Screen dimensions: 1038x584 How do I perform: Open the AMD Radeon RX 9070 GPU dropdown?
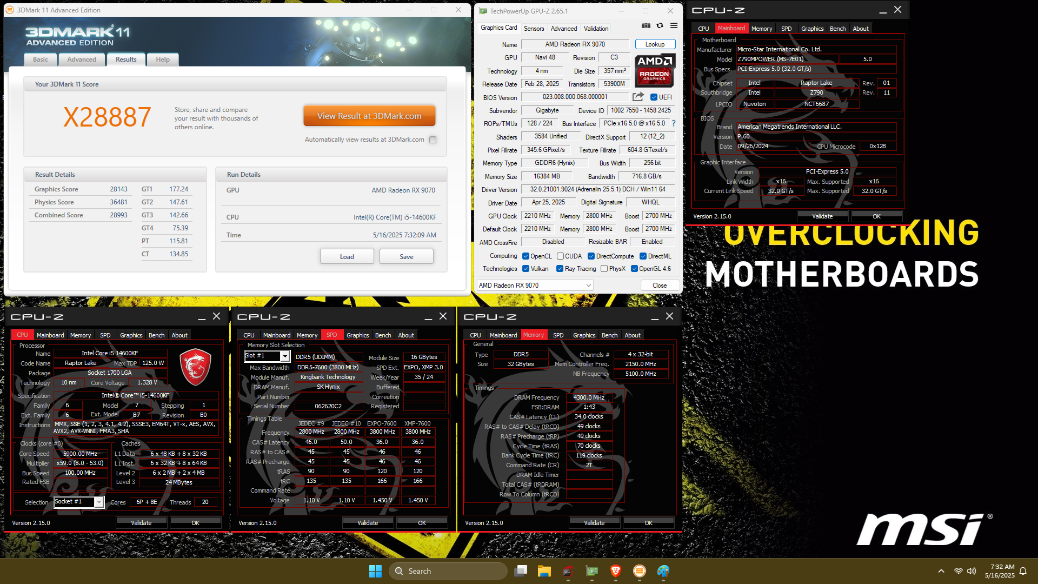pyautogui.click(x=535, y=285)
